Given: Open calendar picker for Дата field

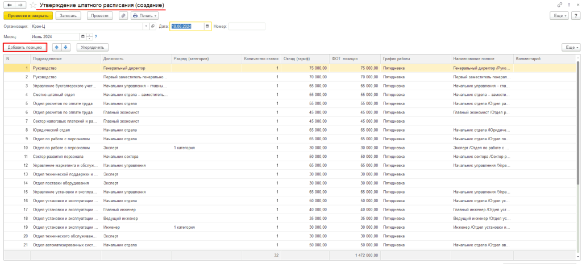Looking at the screenshot, I should click(x=207, y=26).
